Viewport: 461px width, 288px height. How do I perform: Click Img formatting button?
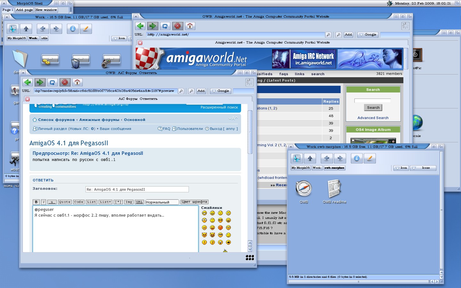129,202
